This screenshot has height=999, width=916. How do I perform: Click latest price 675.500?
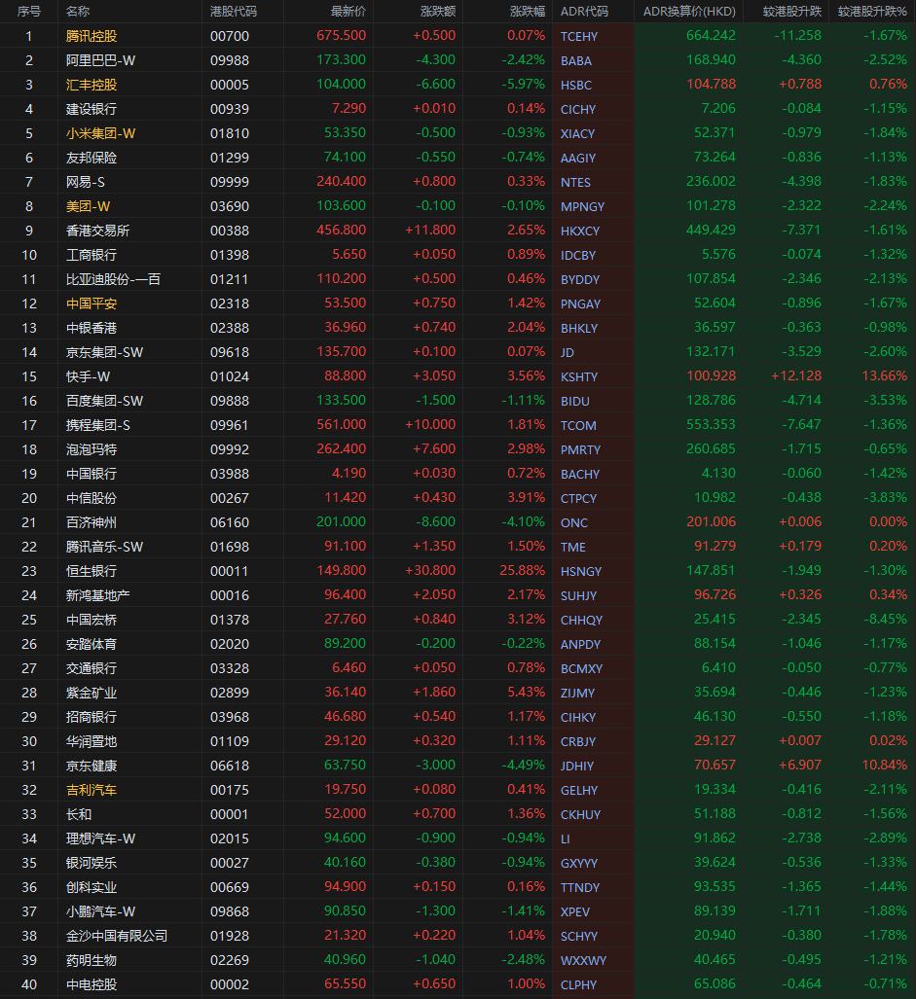tap(341, 36)
